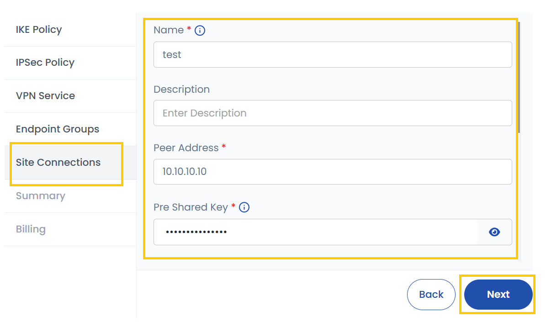This screenshot has height=322, width=546.
Task: Click the Pre Shared Key info icon
Action: point(244,207)
